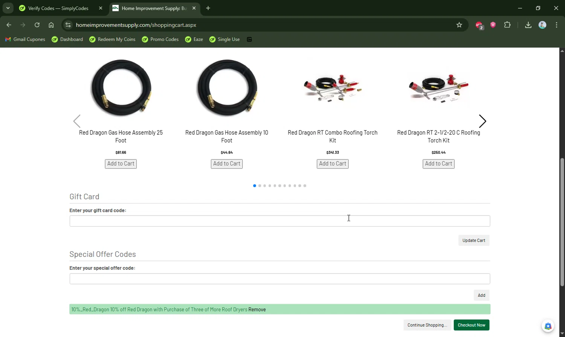This screenshot has height=337, width=565.
Task: Select the Home Improvement Supply tab
Action: 154,8
